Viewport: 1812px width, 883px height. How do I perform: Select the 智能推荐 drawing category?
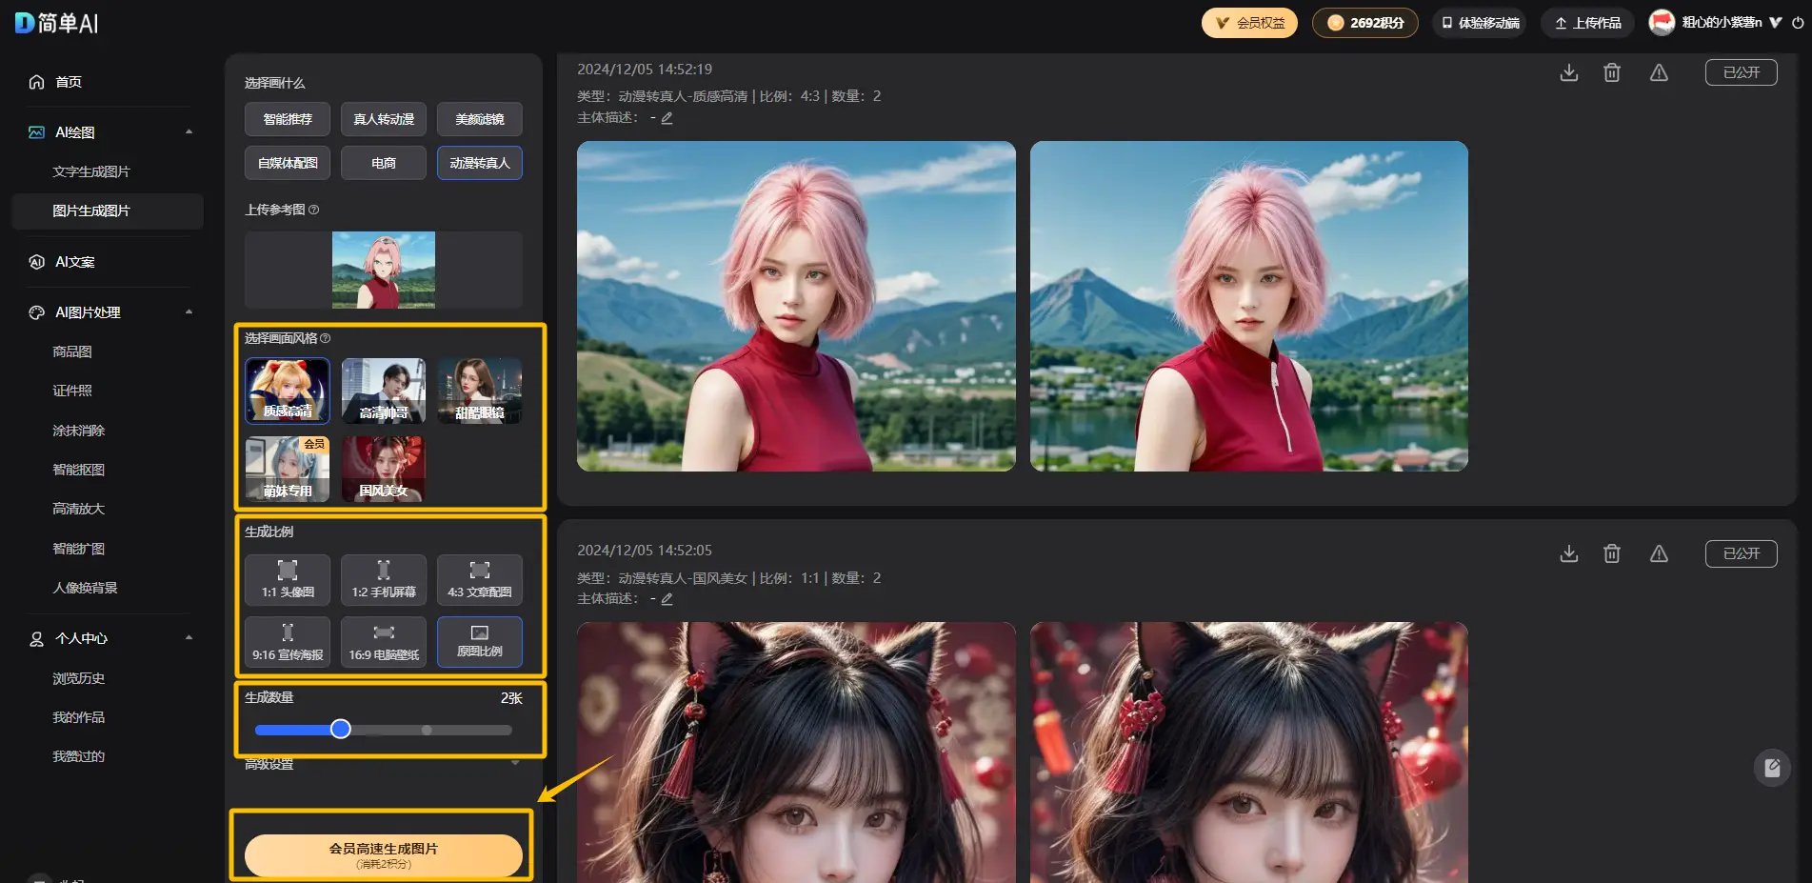click(x=288, y=119)
